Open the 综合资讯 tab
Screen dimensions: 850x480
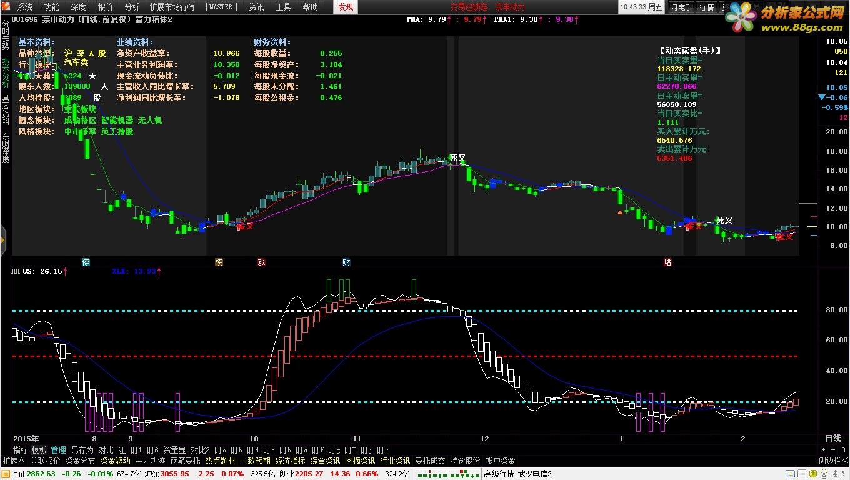[x=325, y=461]
